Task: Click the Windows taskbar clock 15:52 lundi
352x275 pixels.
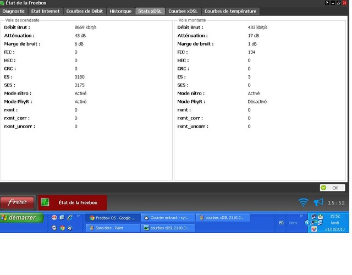Action: click(x=335, y=223)
